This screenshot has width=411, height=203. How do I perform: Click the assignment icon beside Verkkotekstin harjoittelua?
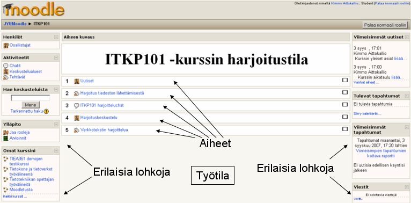click(x=77, y=130)
